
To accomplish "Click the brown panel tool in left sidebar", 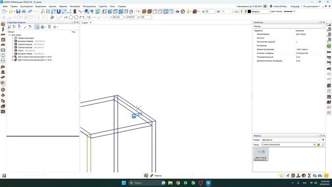I will [3, 39].
